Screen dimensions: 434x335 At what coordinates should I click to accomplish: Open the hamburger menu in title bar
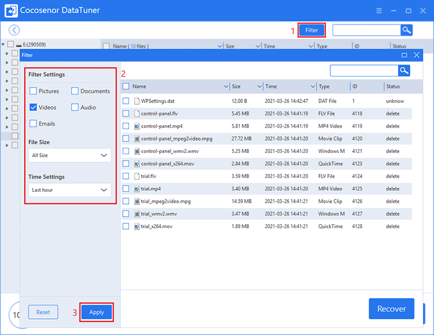379,10
